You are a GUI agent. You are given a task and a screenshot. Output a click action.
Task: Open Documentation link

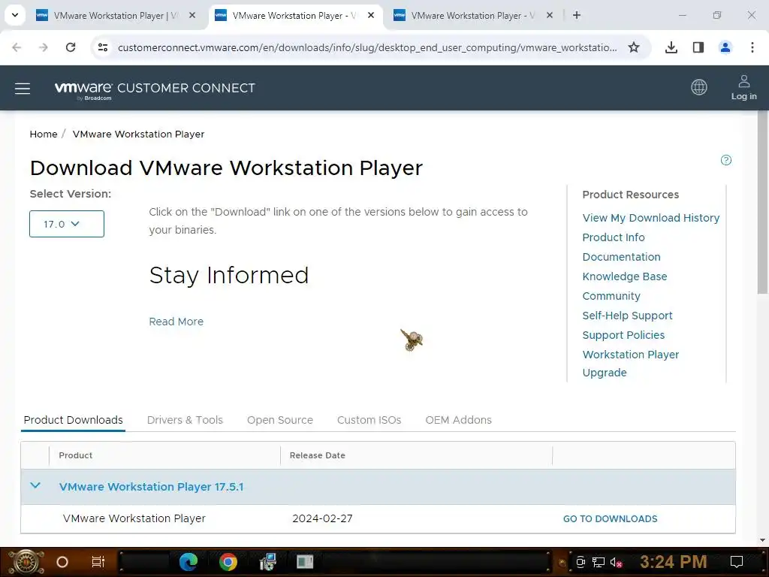(621, 257)
